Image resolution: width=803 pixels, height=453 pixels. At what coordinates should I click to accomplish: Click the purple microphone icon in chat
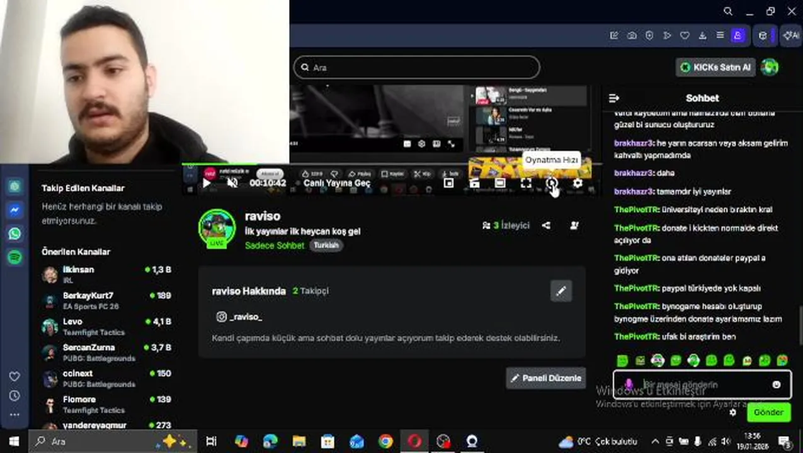point(629,384)
